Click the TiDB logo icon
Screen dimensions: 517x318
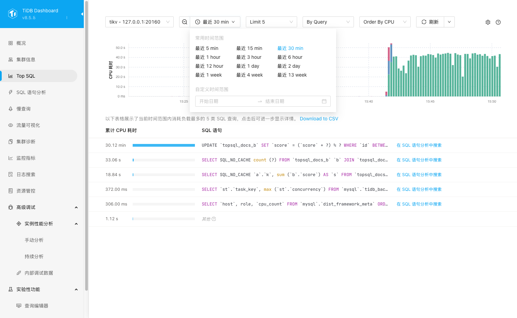point(13,14)
